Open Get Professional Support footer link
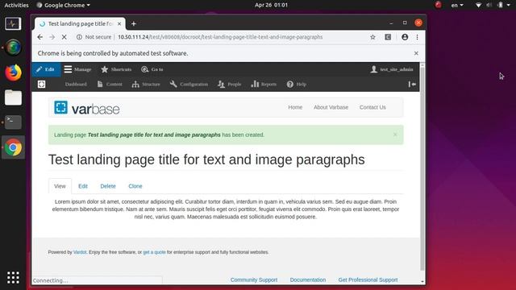Viewport: 516px width, 290px height. [x=368, y=280]
